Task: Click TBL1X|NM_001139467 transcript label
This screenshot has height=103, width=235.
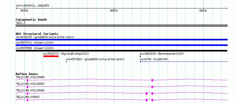Action: [30, 83]
